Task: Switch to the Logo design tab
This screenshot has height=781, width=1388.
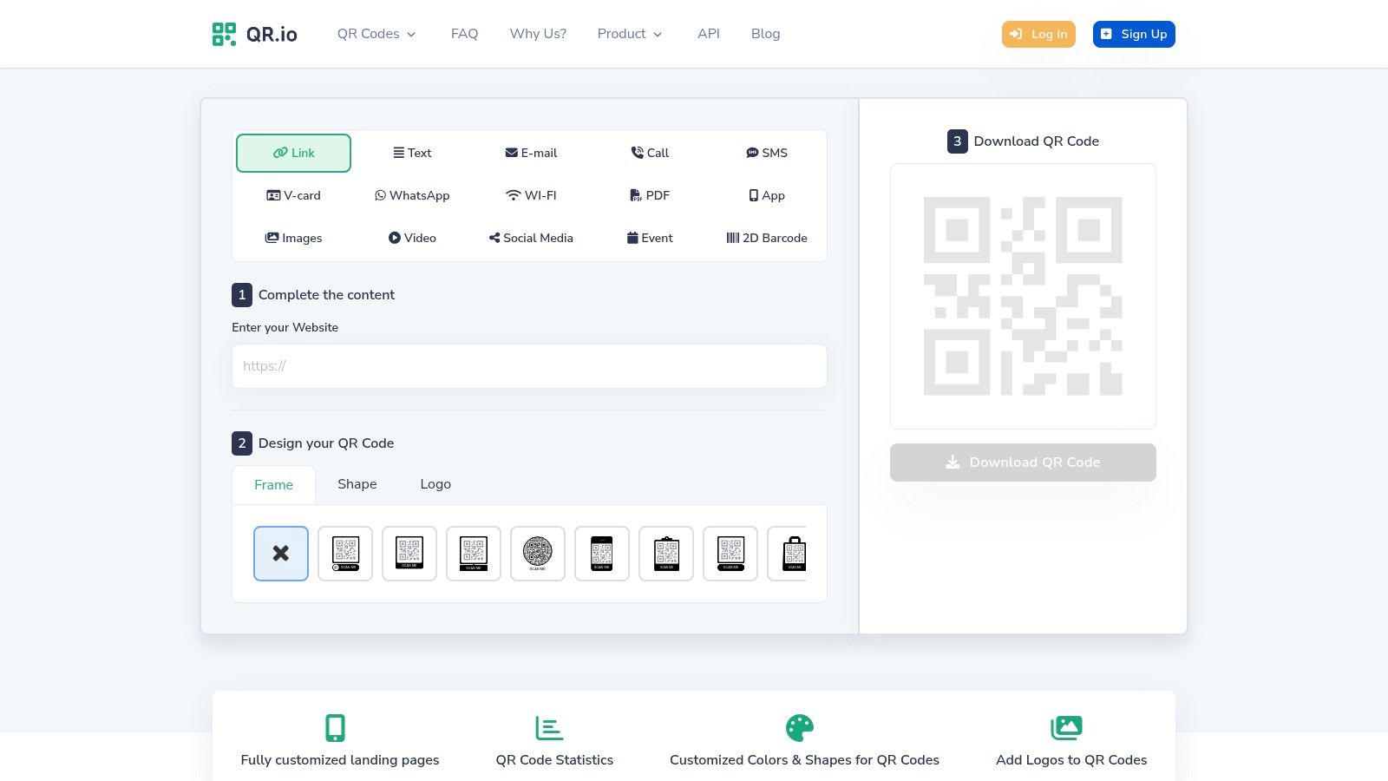Action: pyautogui.click(x=435, y=484)
